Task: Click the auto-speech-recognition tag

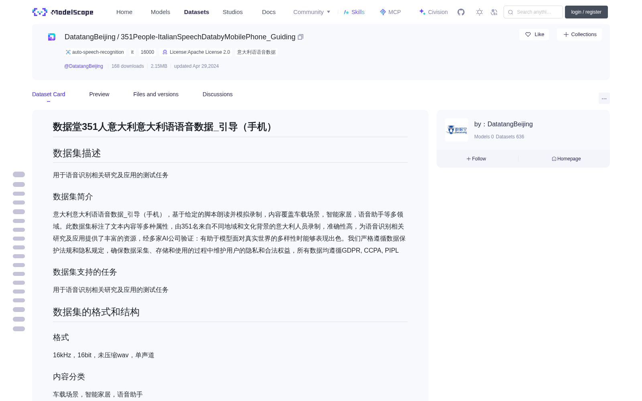Action: point(95,52)
